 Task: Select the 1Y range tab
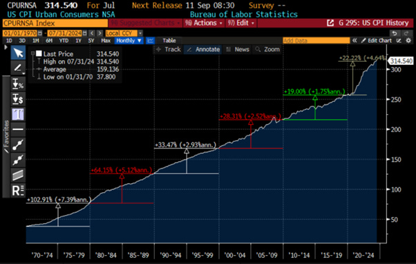point(78,41)
